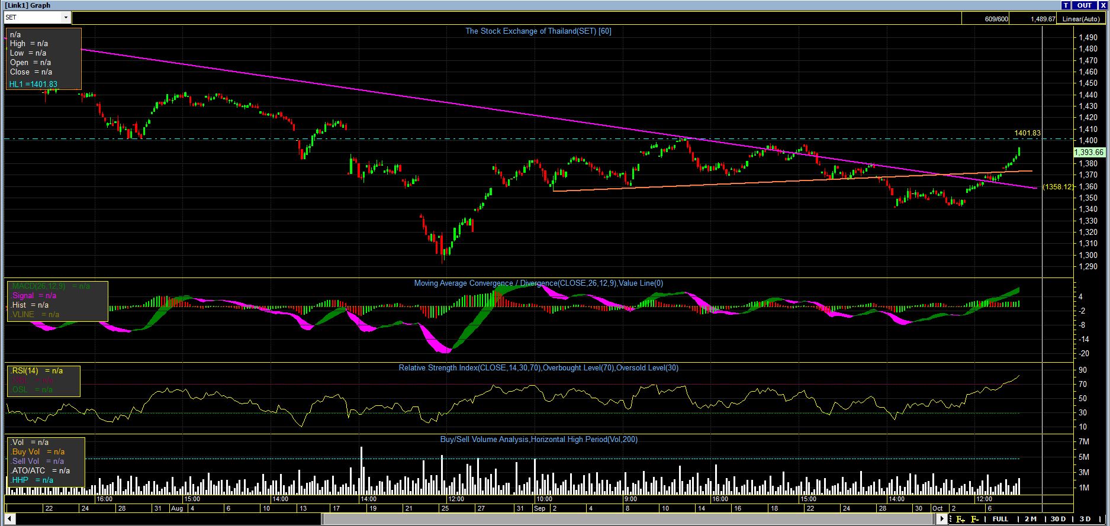Click the 'HHP = n/a' legend entry

pyautogui.click(x=32, y=480)
